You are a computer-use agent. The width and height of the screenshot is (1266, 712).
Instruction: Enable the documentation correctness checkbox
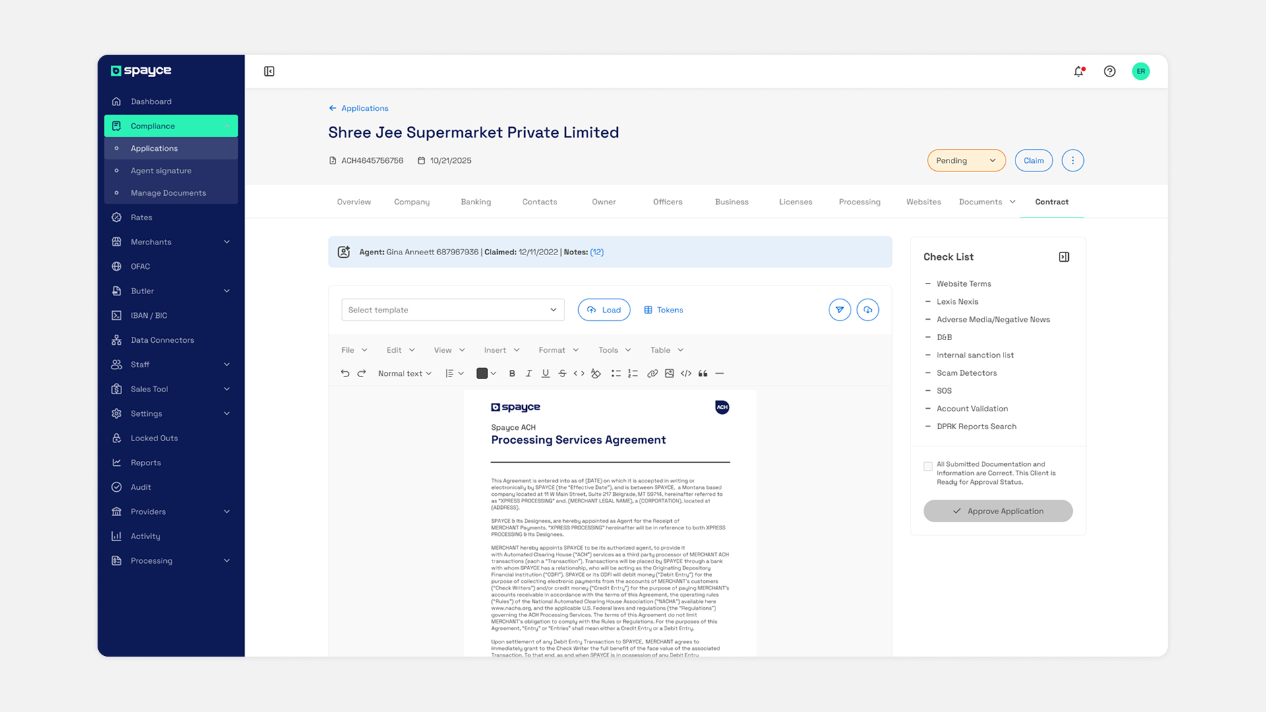point(928,466)
